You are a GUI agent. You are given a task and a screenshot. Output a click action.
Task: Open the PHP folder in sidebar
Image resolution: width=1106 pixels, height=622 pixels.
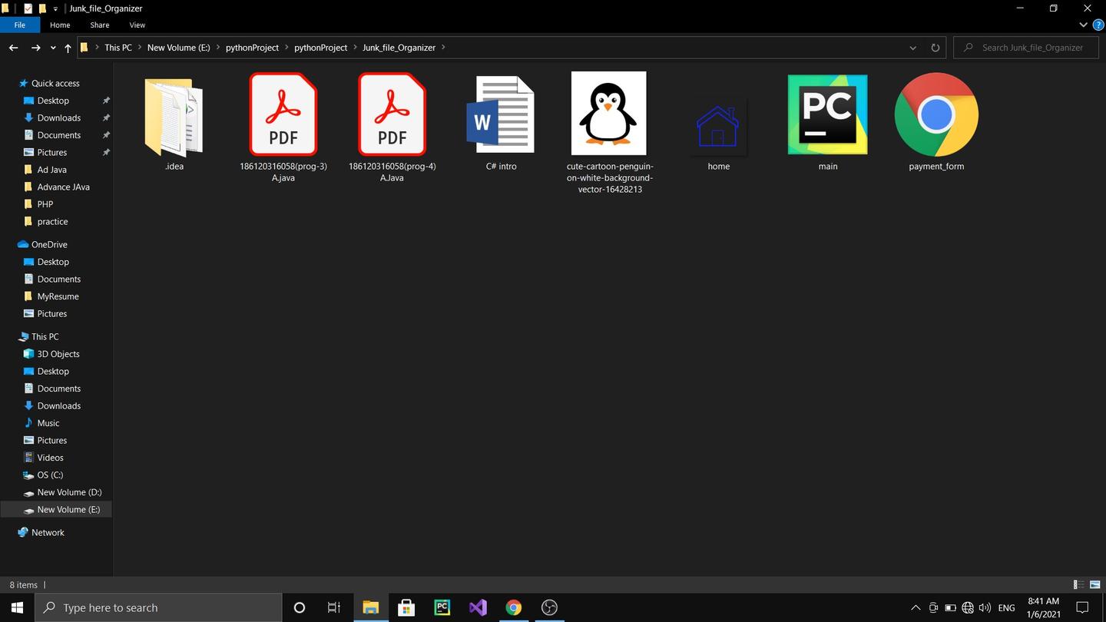(x=45, y=204)
